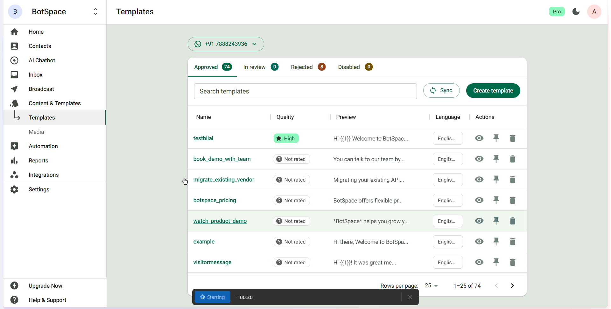
Task: Pin the testbilal template
Action: 496,138
